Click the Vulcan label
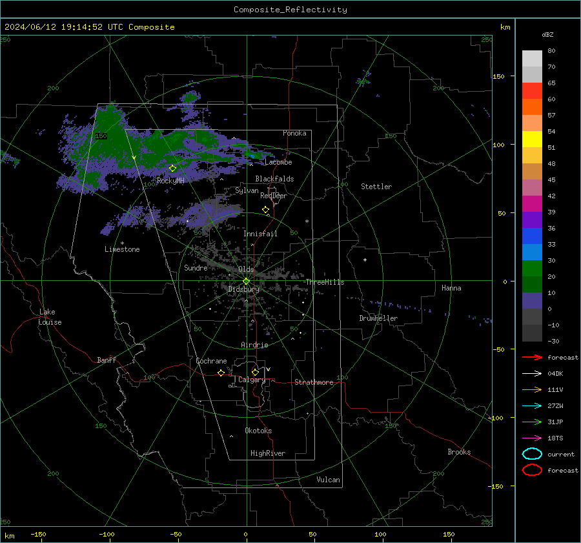Image resolution: width=581 pixels, height=543 pixels. pos(329,480)
